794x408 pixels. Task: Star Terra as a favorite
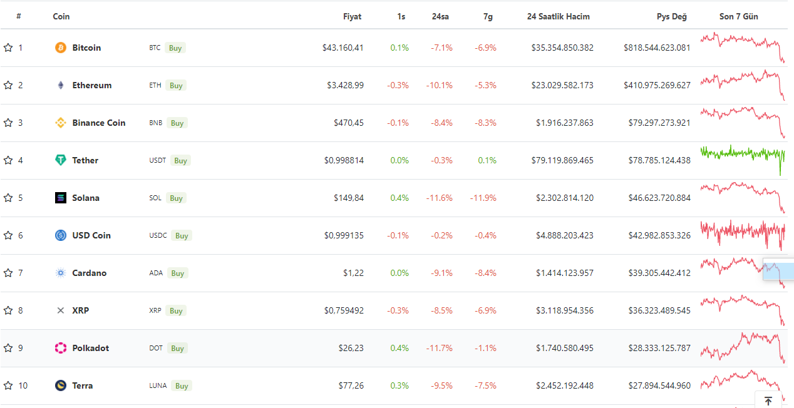point(8,385)
